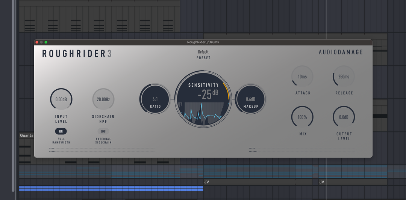Toggle the Full Bandwidth ON switch
406x200 pixels.
pos(61,131)
